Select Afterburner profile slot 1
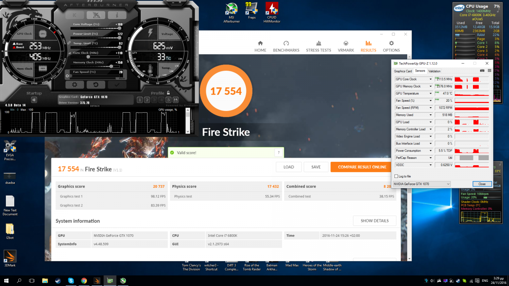509x286 pixels. [140, 100]
